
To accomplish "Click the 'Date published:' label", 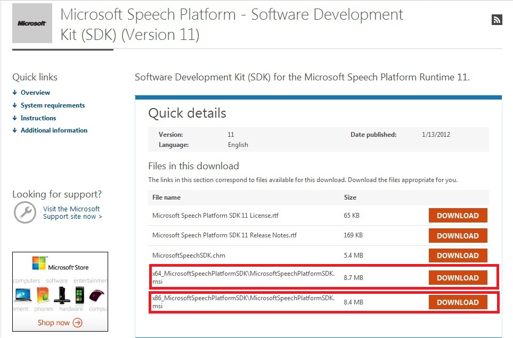I will pyautogui.click(x=373, y=135).
